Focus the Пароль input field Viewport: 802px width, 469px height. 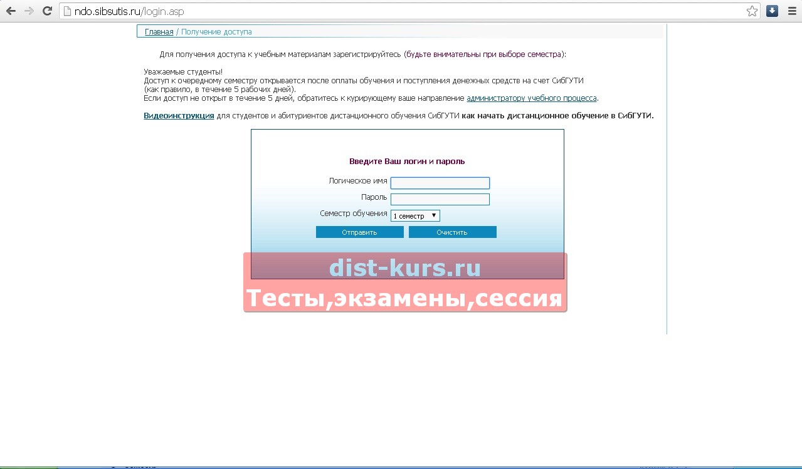[440, 199]
